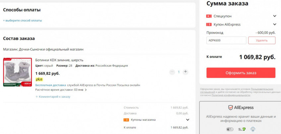Click the Купон AliExpress orange icon
The height and width of the screenshot is (134, 281).
click(209, 24)
